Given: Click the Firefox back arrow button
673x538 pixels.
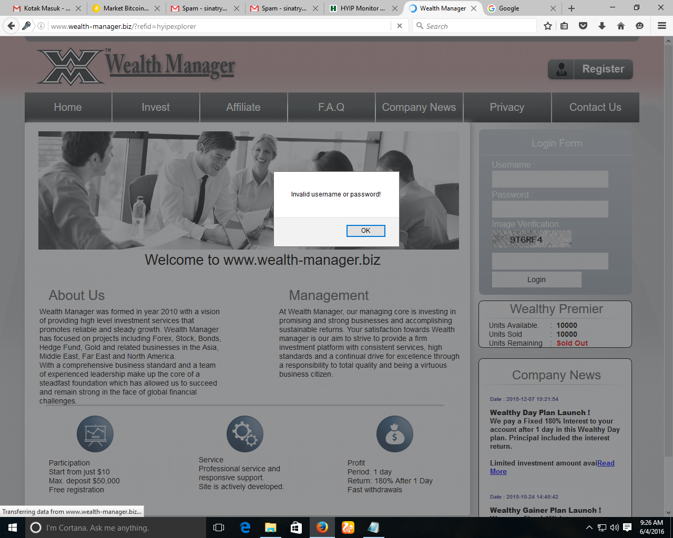Looking at the screenshot, I should coord(11,26).
